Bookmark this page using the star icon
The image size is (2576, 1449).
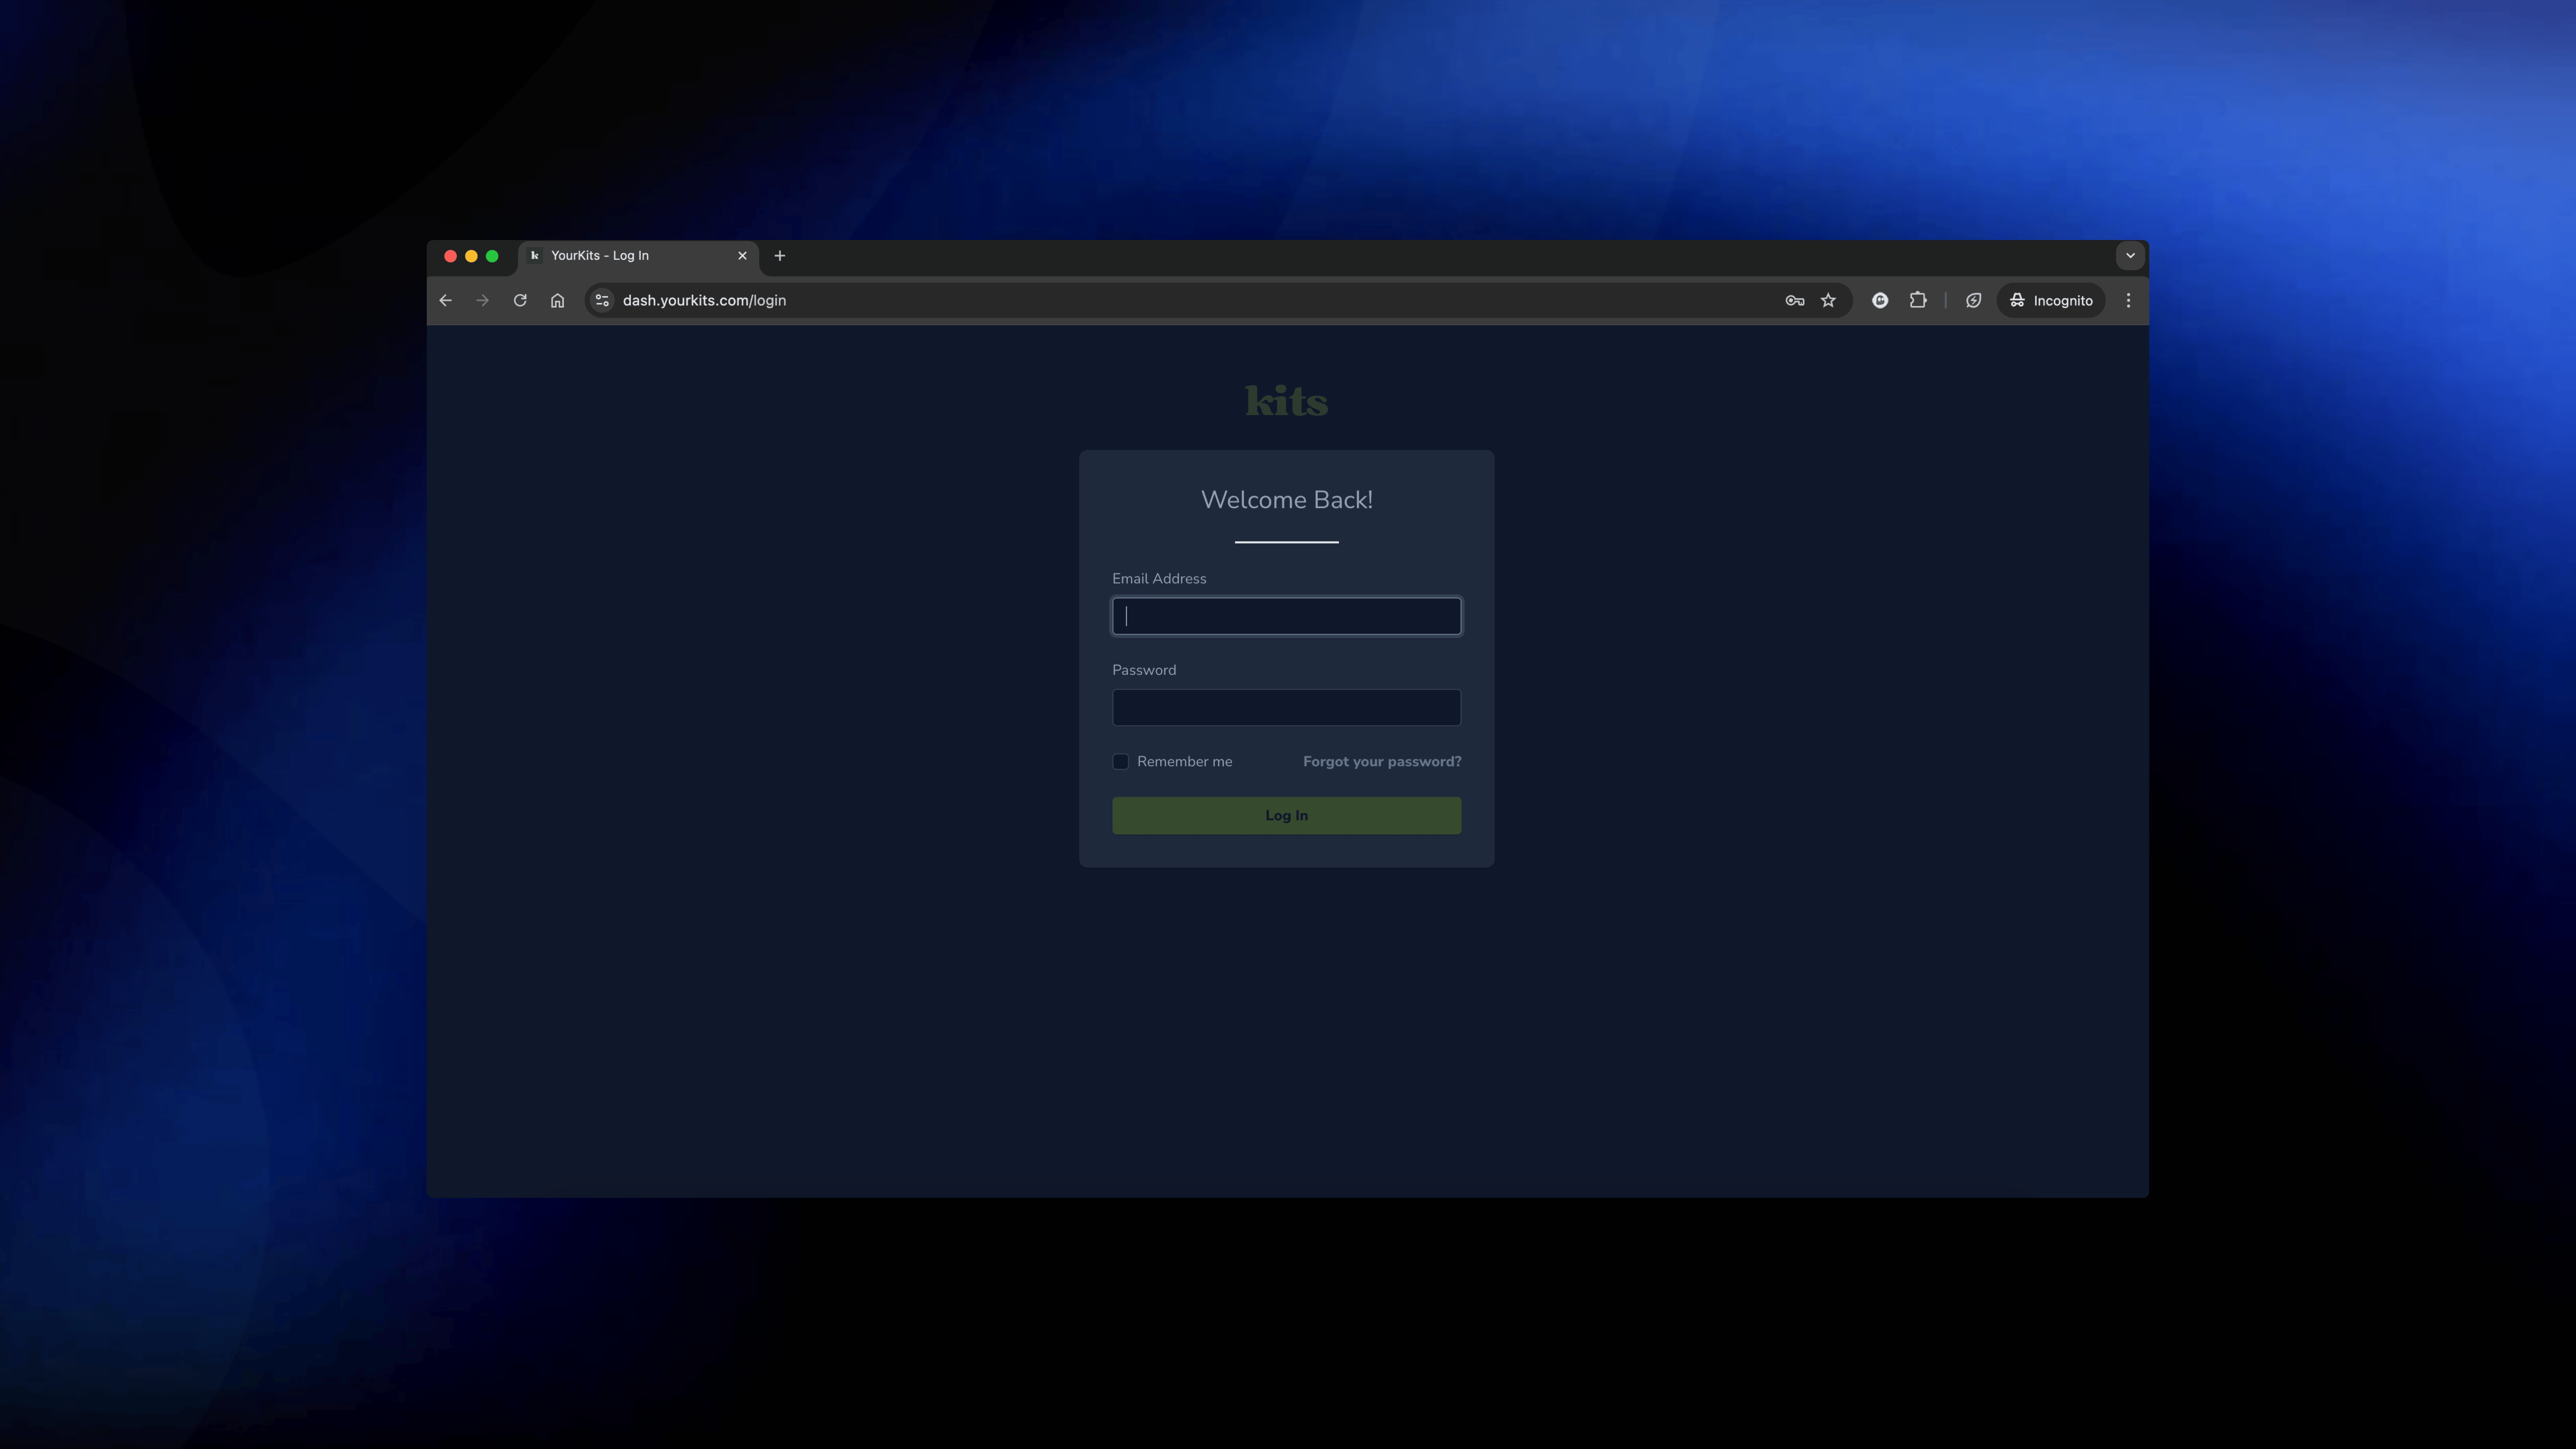1829,300
